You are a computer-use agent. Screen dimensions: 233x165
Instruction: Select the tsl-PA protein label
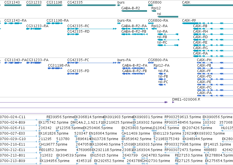click(x=163, y=71)
